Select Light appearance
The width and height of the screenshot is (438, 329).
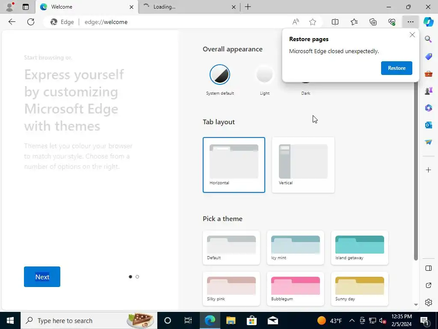264,75
